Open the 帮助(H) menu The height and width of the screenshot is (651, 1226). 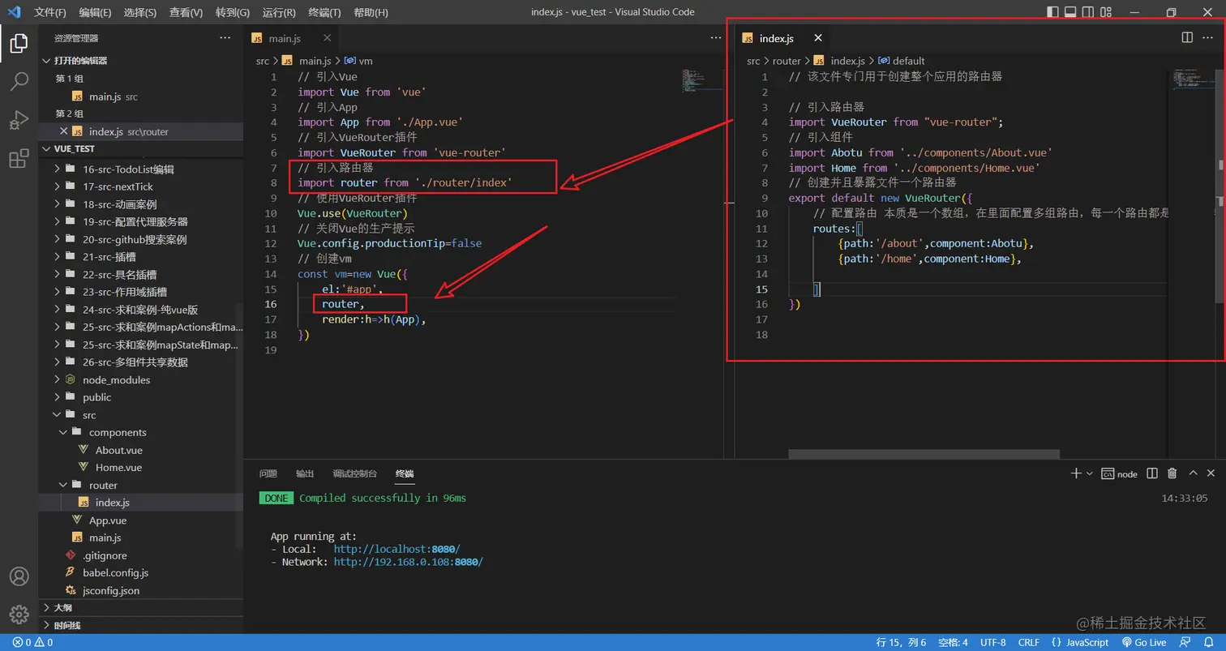[x=371, y=12]
